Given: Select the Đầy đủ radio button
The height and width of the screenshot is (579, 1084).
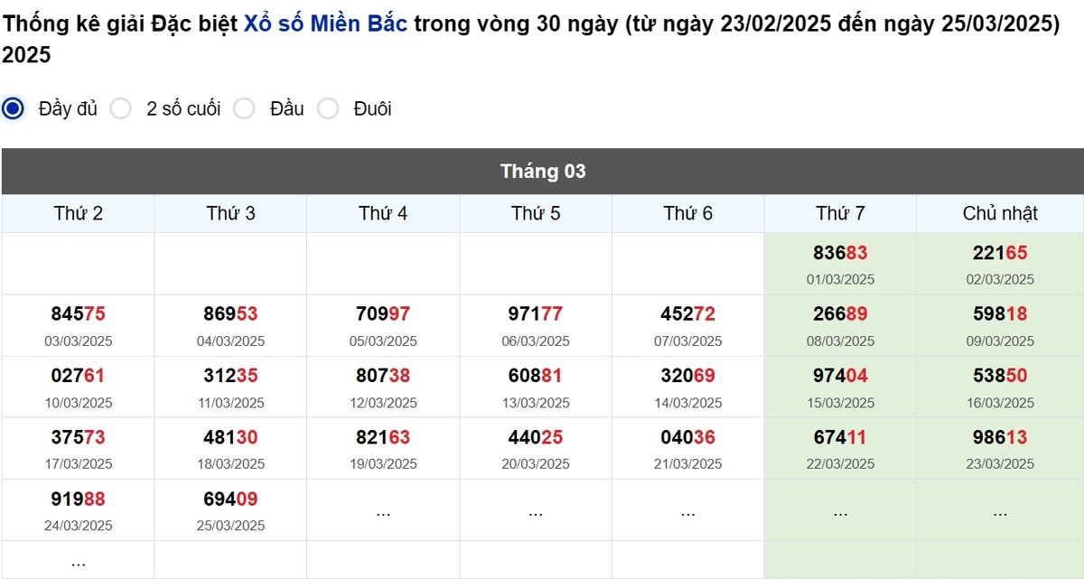Looking at the screenshot, I should coord(13,108).
